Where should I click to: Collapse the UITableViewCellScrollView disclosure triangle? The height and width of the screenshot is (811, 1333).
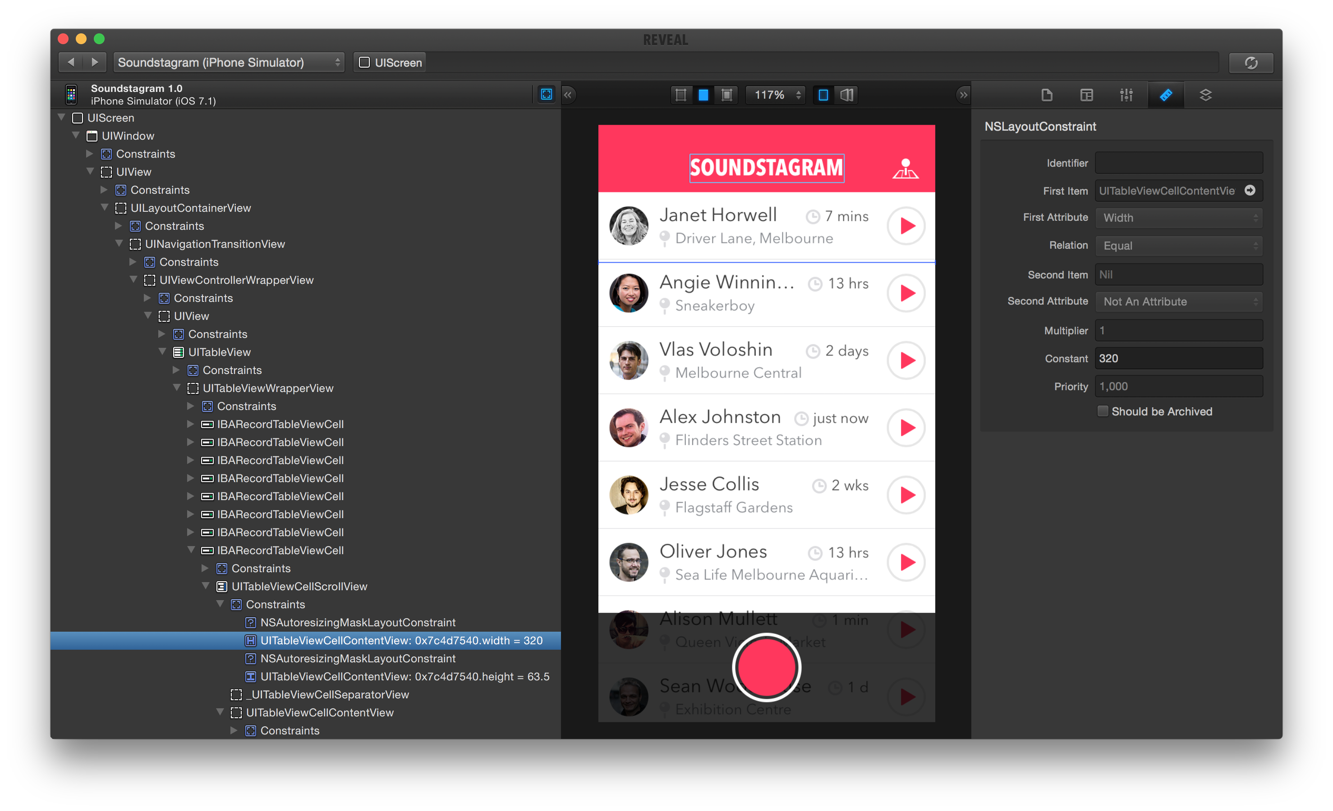coord(206,586)
